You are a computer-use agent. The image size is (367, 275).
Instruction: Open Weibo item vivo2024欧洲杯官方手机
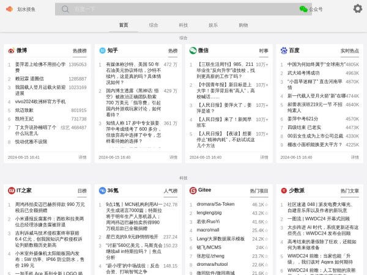pyautogui.click(x=40, y=101)
